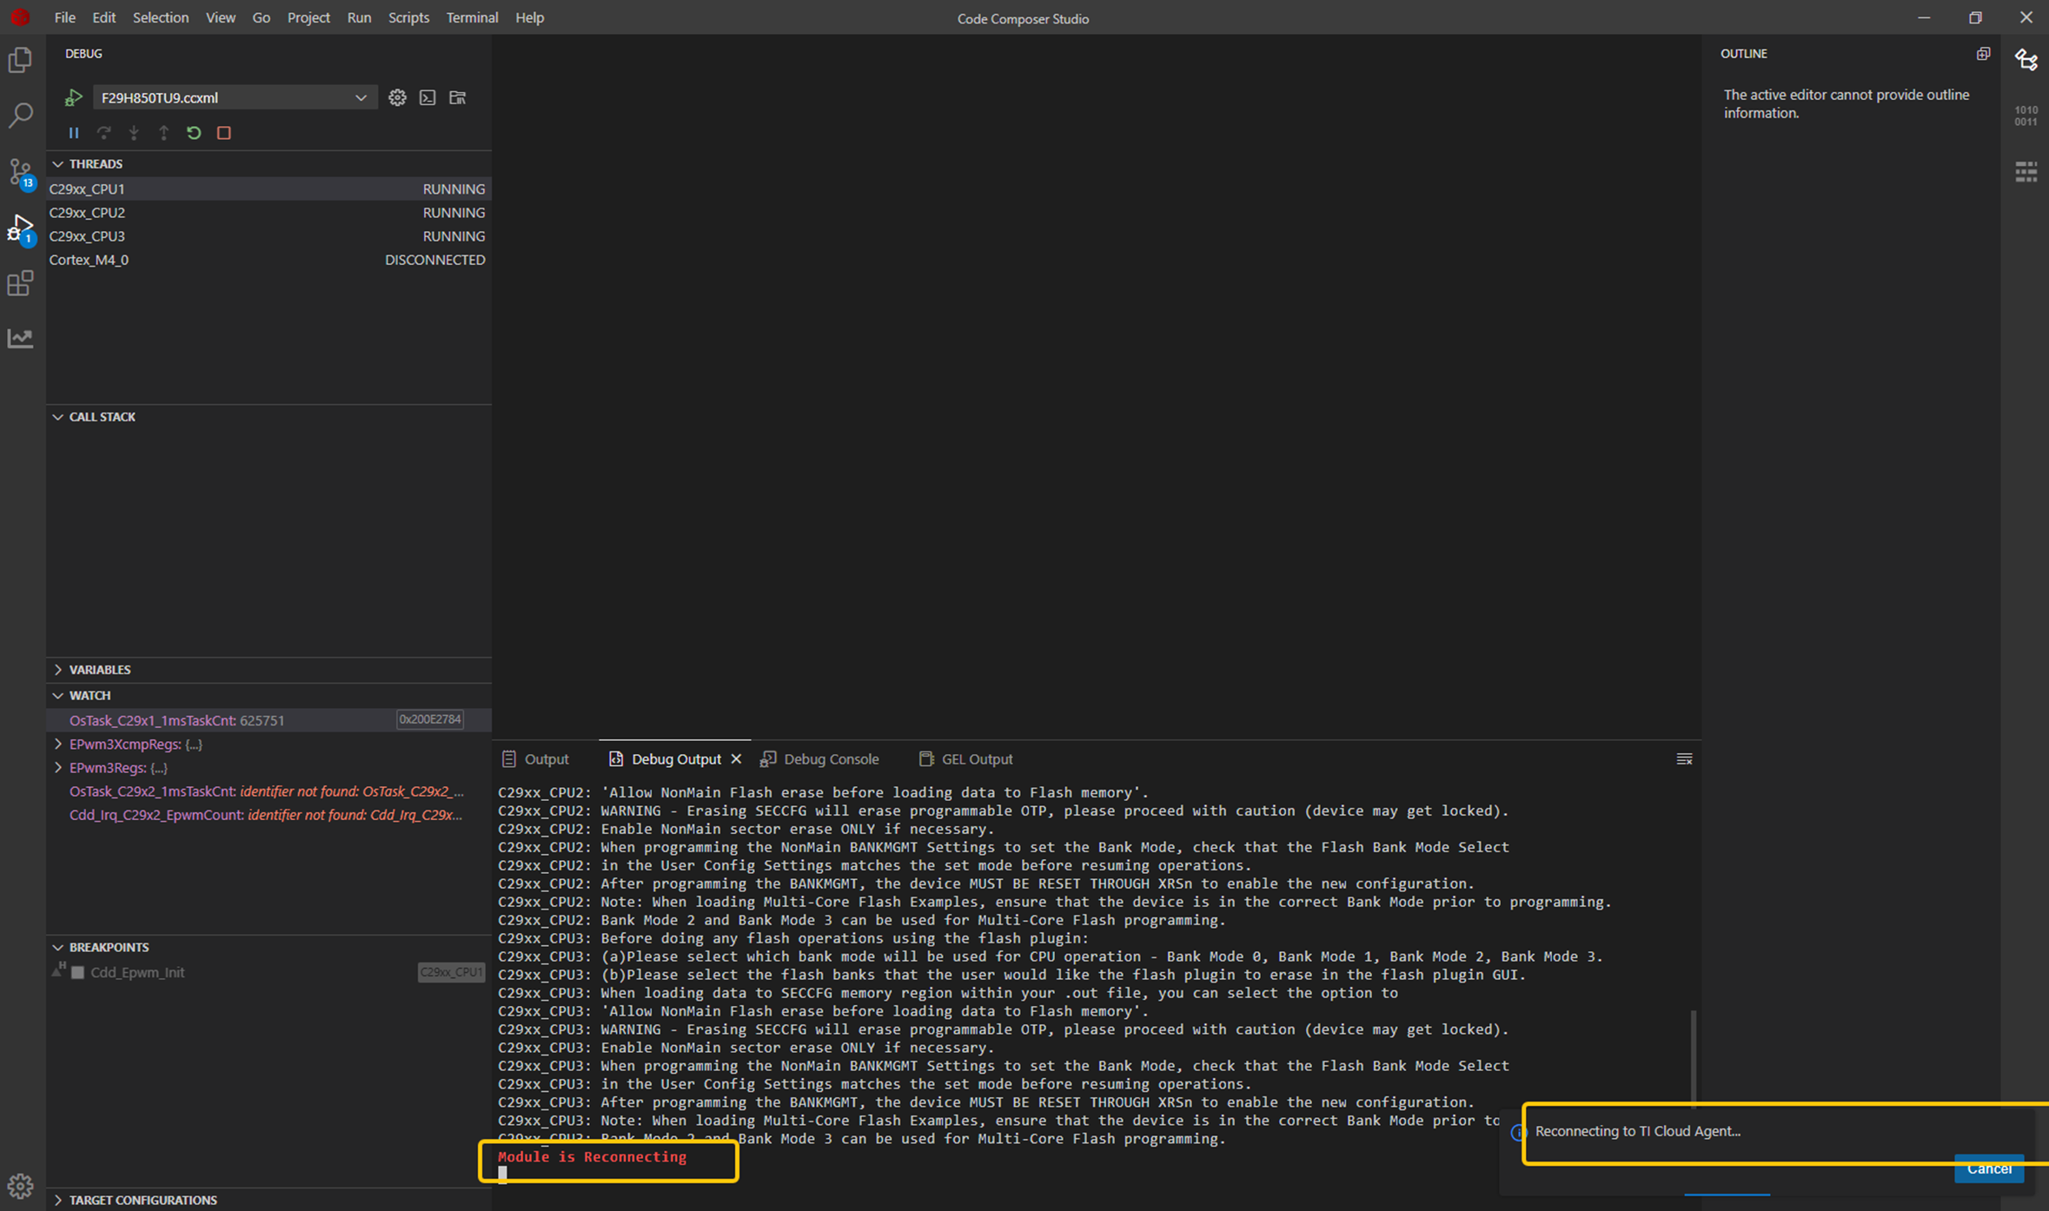Select the Cortex_M4_0 disconnected thread
This screenshot has height=1211, width=2049.
tap(269, 260)
